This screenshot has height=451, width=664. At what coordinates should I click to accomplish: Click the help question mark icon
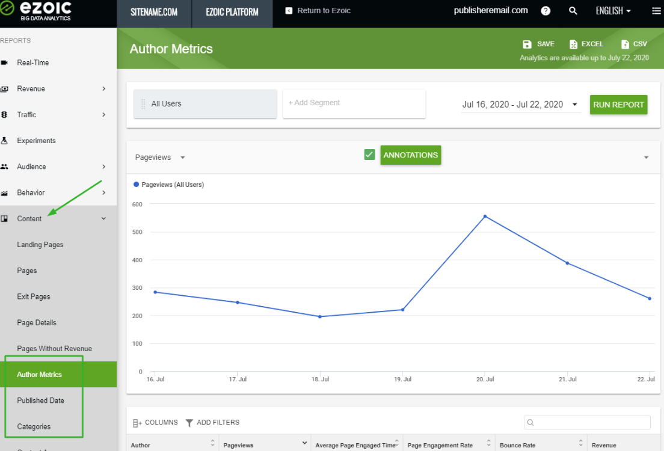click(546, 11)
